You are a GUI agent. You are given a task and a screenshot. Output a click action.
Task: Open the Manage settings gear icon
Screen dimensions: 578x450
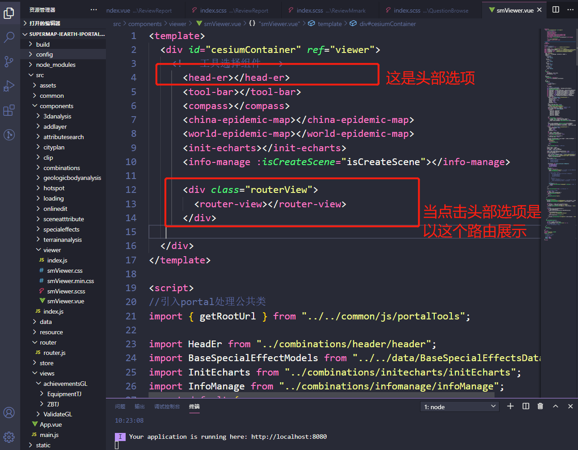pyautogui.click(x=9, y=437)
